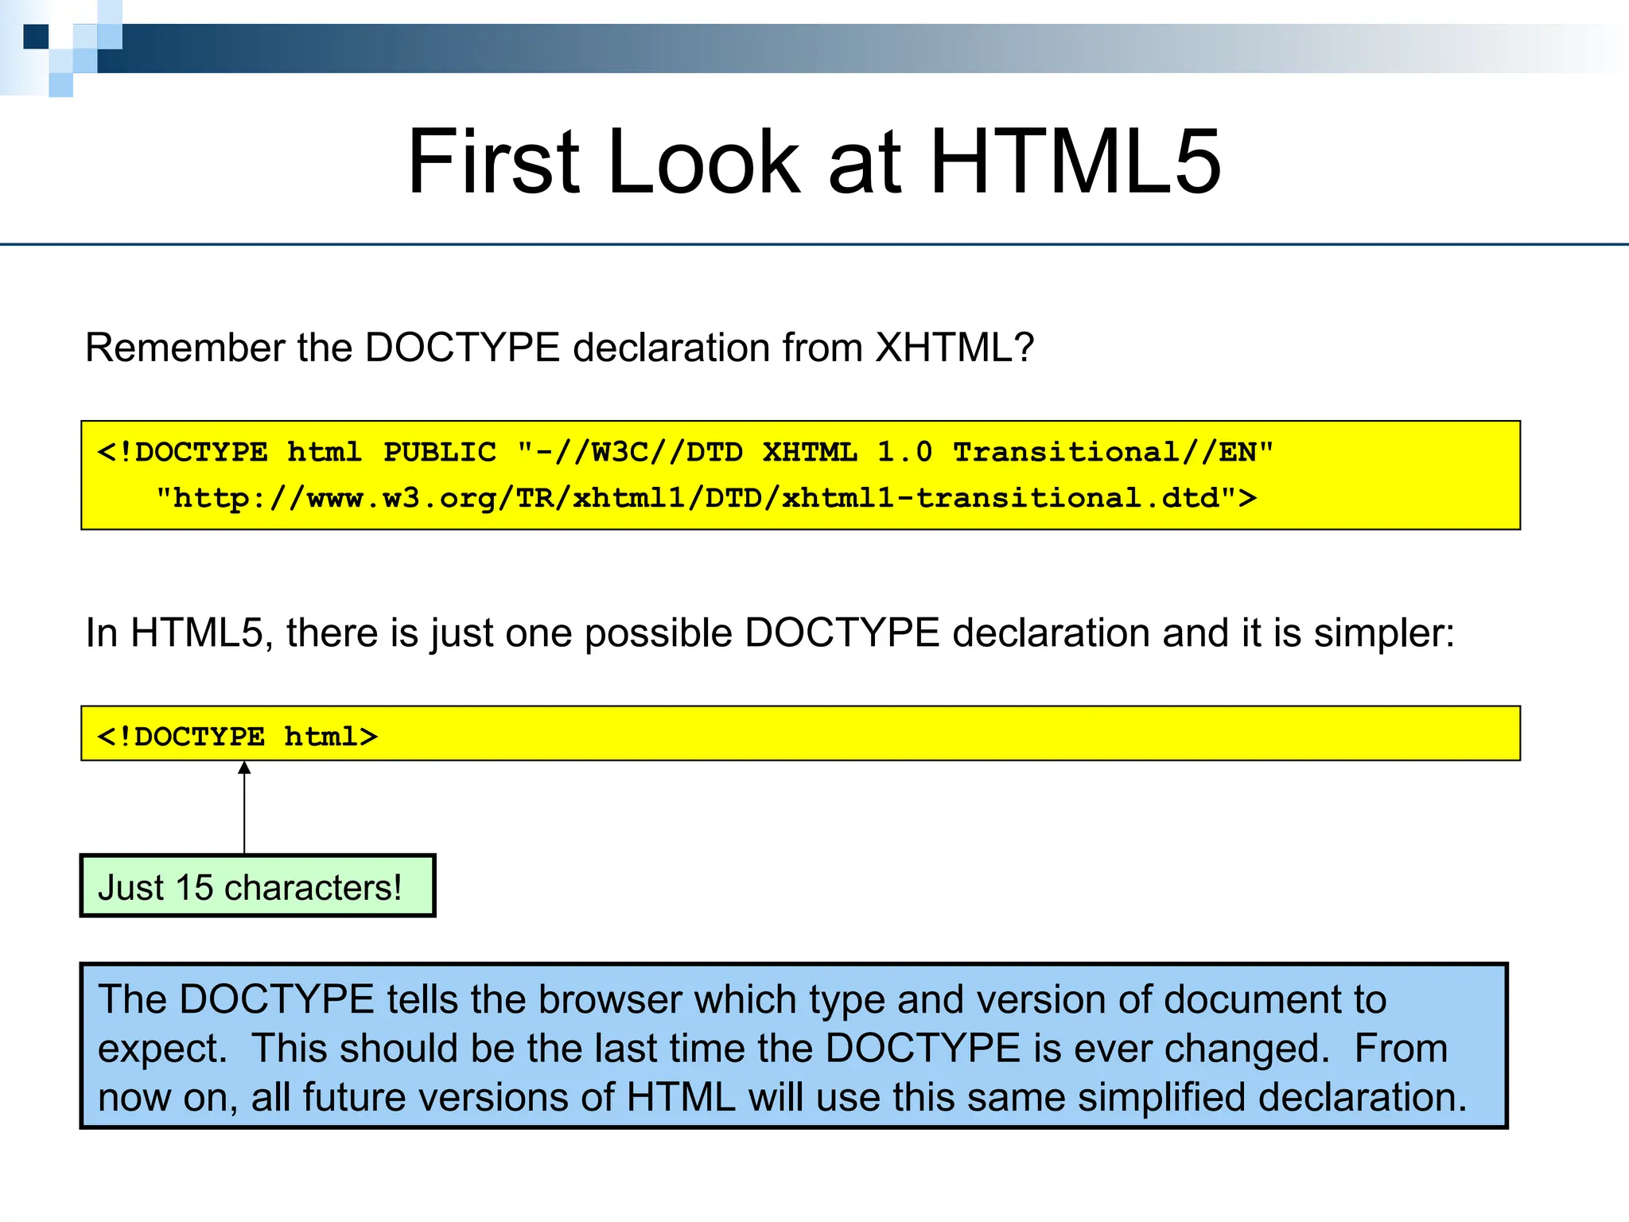Click the PUBLIC keyword in XHTML doctype
The image size is (1629, 1222).
[x=439, y=452]
